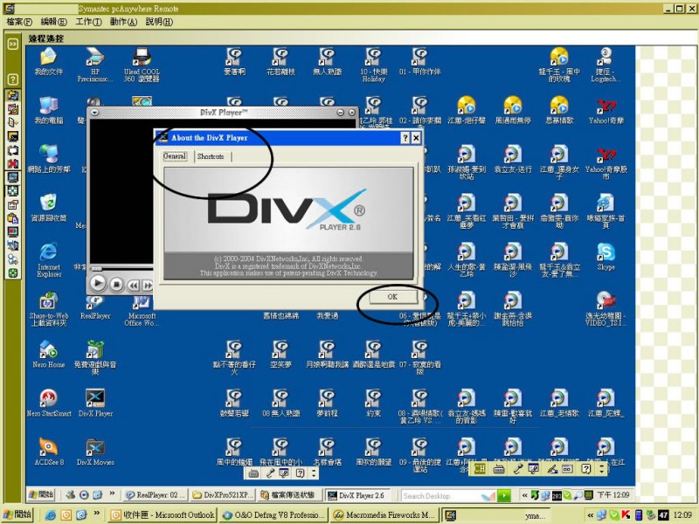Open O&O Defrag V8 Professional taskbar button
This screenshot has width=699, height=524.
274,515
